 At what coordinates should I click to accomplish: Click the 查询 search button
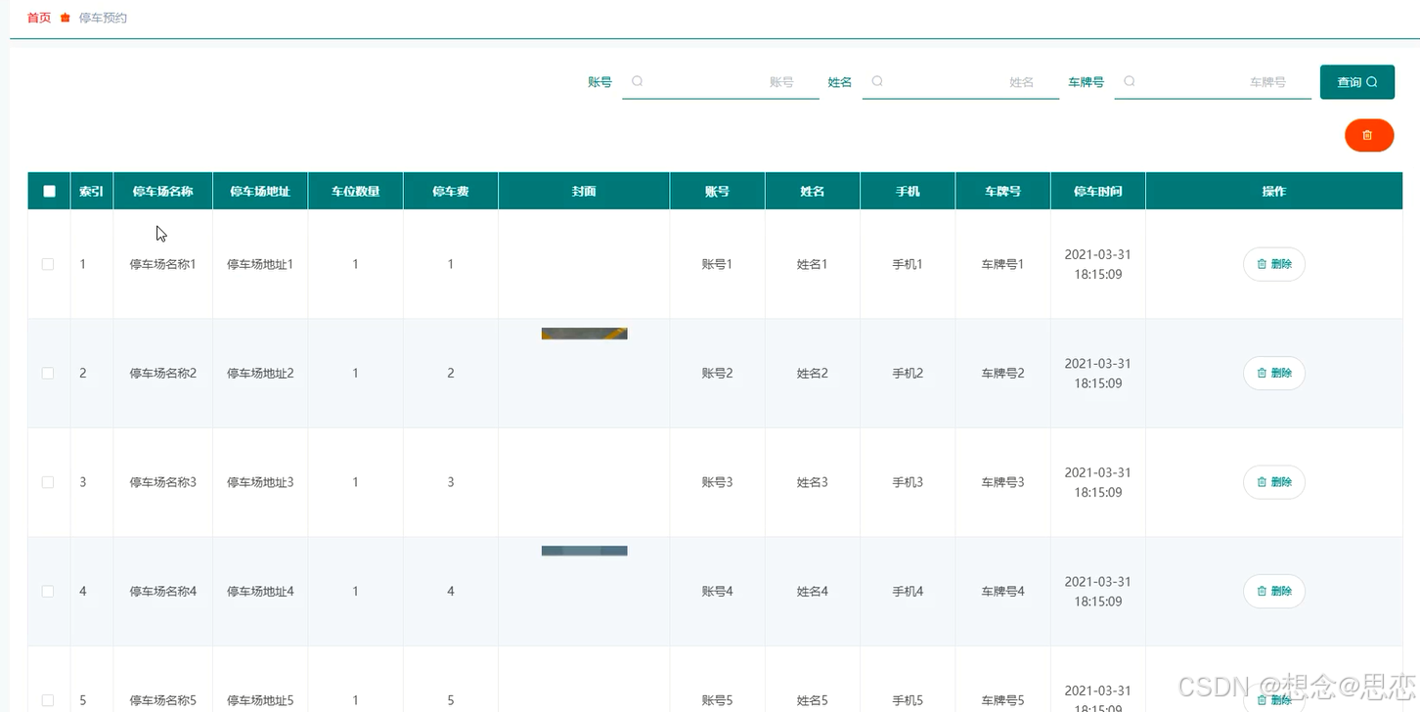pyautogui.click(x=1356, y=82)
